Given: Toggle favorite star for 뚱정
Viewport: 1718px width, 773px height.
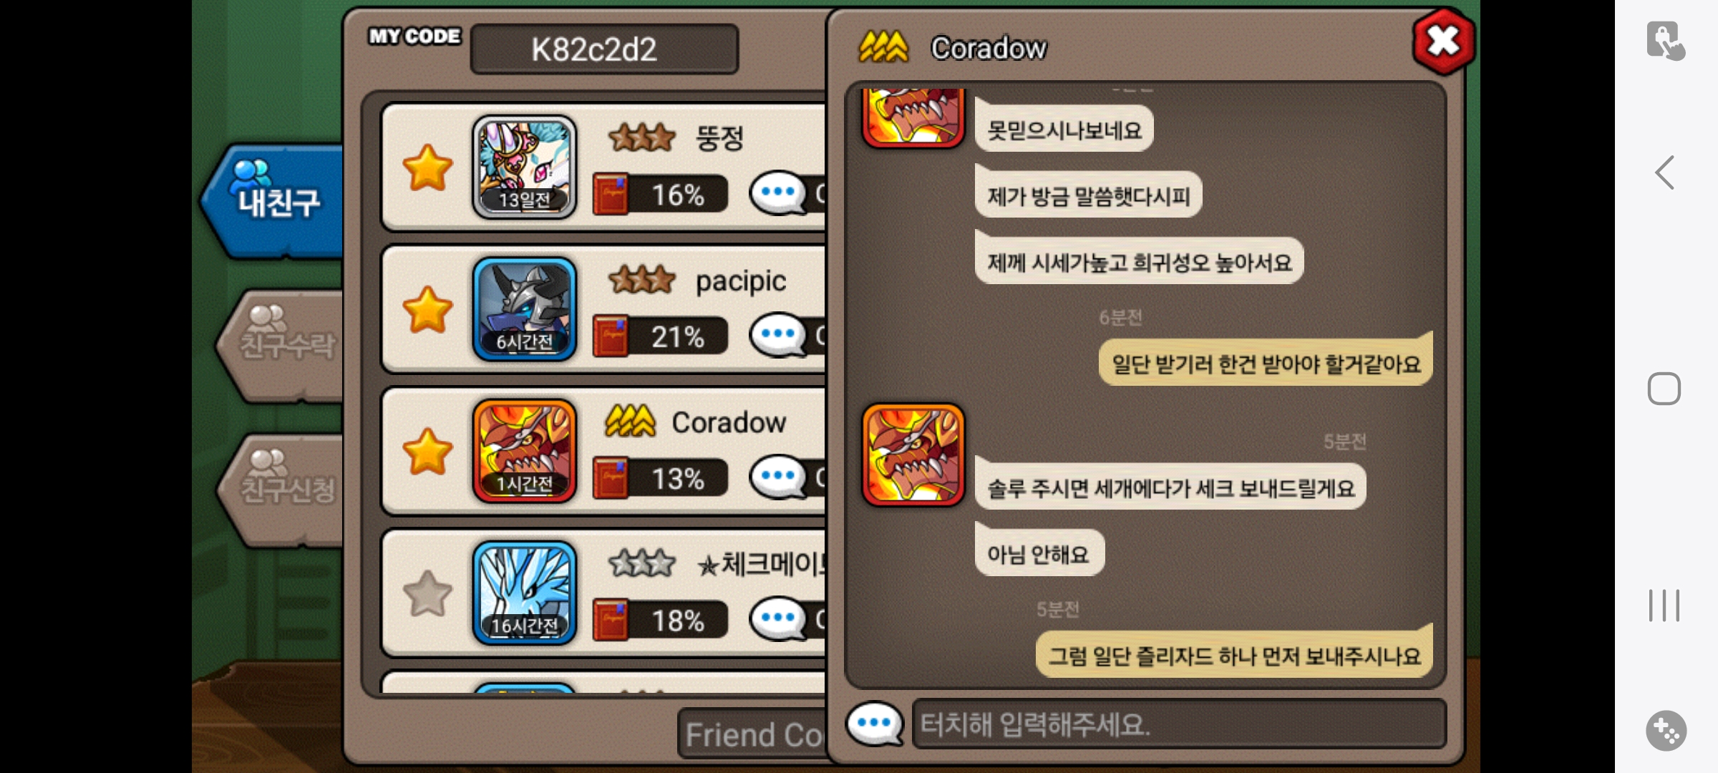Looking at the screenshot, I should tap(427, 168).
